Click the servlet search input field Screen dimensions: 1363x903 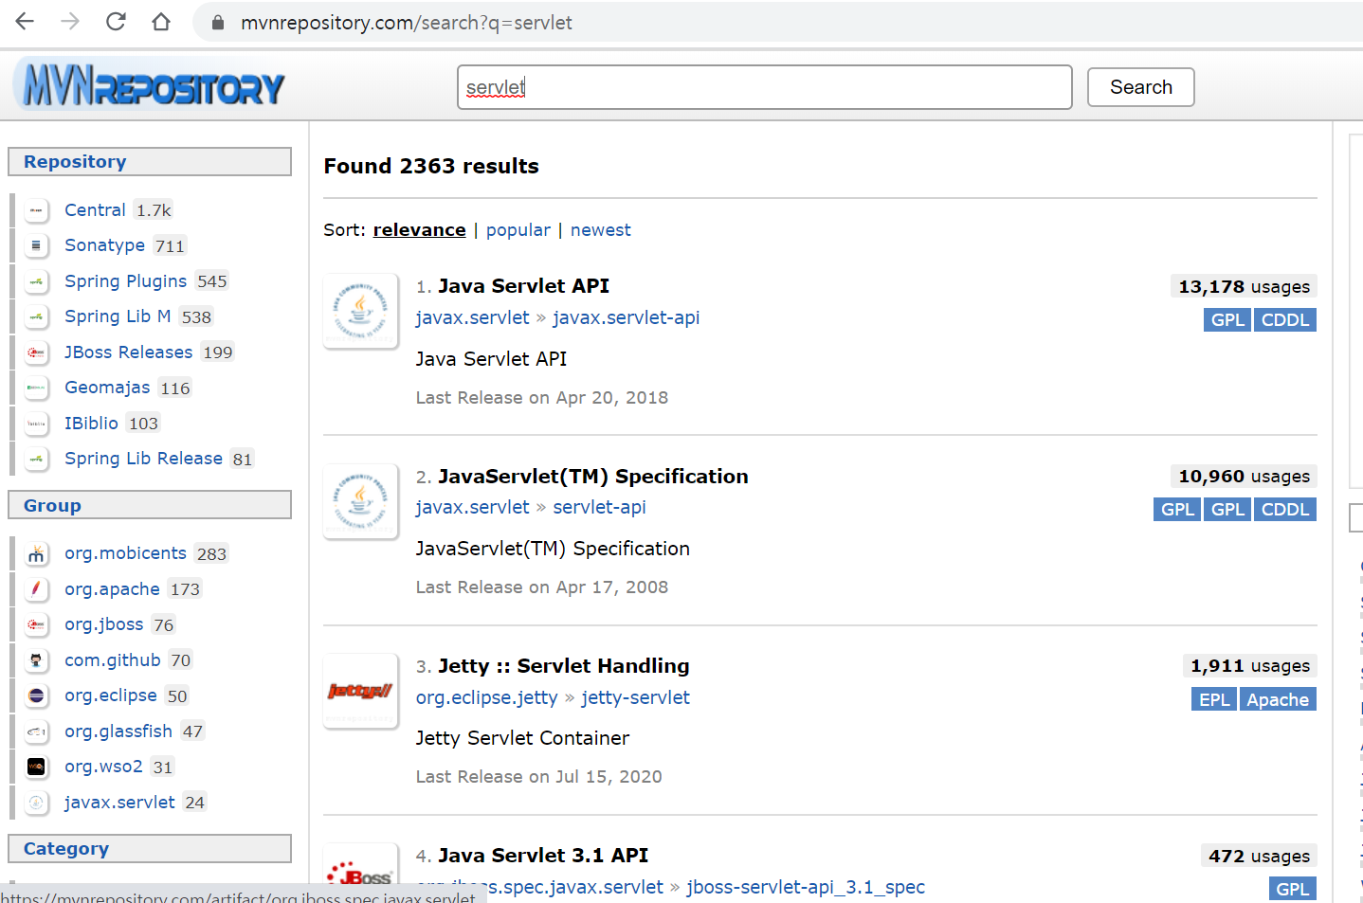(x=765, y=87)
